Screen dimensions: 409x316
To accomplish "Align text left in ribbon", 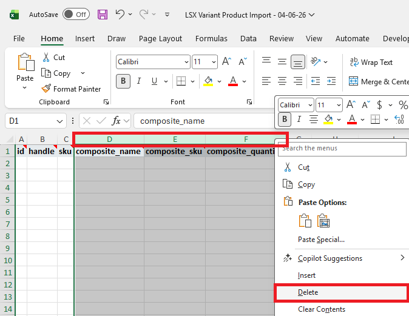I will tap(266, 81).
